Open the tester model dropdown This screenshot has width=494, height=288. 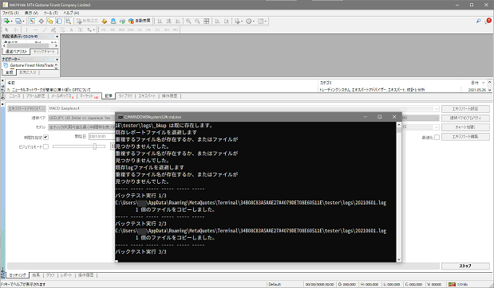point(81,127)
